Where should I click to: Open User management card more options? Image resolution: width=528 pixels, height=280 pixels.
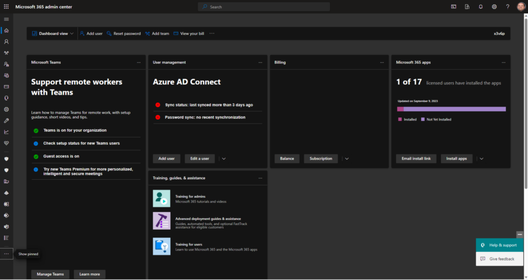click(260, 62)
